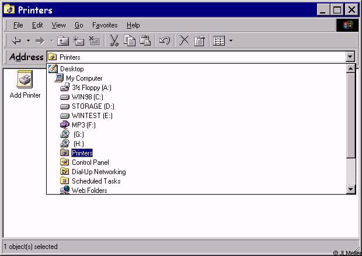This screenshot has width=362, height=256.
Task: Click the Delete X toolbar icon
Action: [x=184, y=40]
